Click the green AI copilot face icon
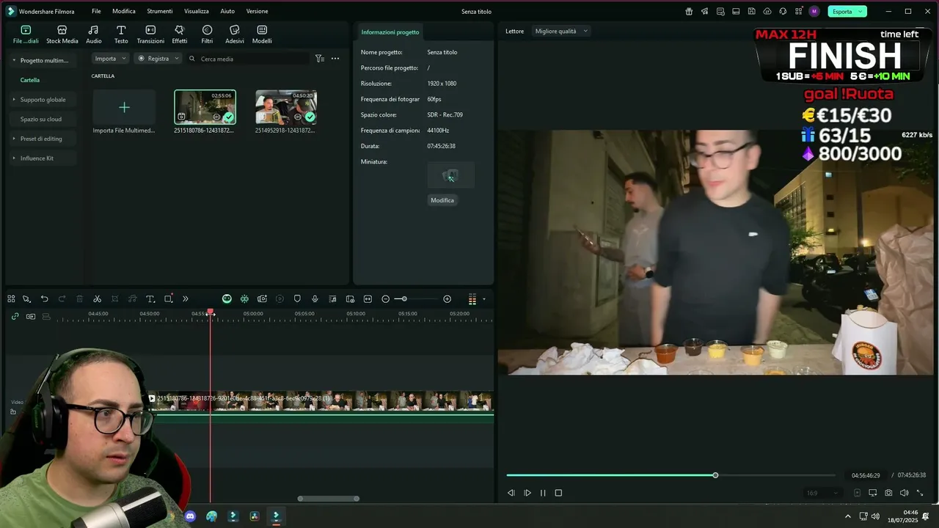 227,299
